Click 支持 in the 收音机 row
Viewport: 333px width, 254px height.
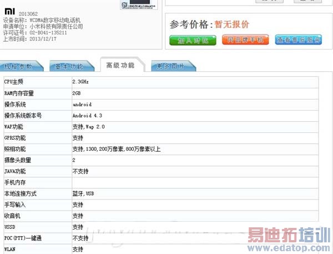(78, 216)
